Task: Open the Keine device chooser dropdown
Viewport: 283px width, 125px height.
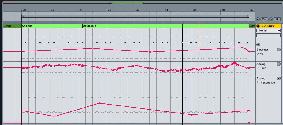Action: [268, 31]
